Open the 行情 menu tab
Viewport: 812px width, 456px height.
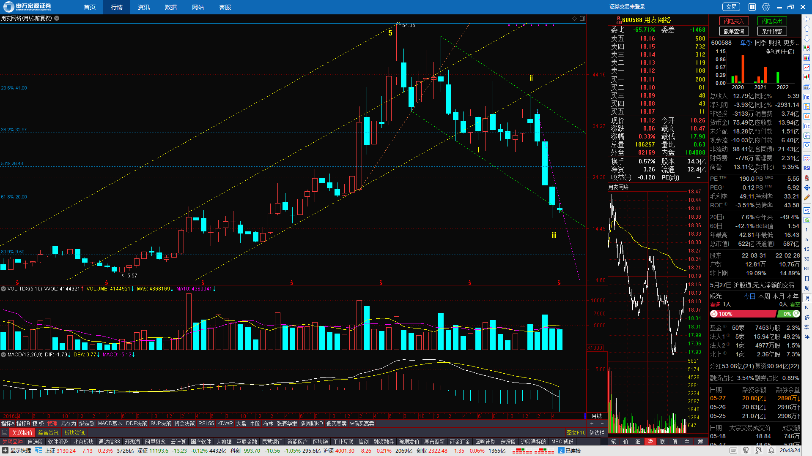(x=117, y=7)
